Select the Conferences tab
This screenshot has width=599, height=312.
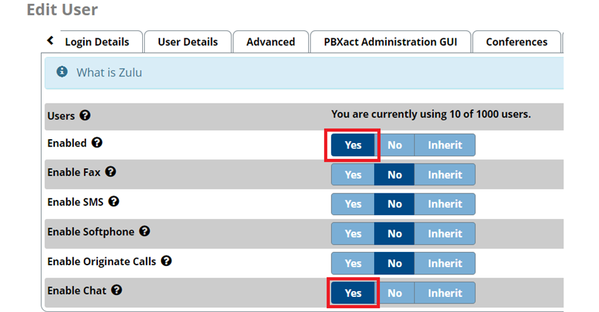point(516,42)
